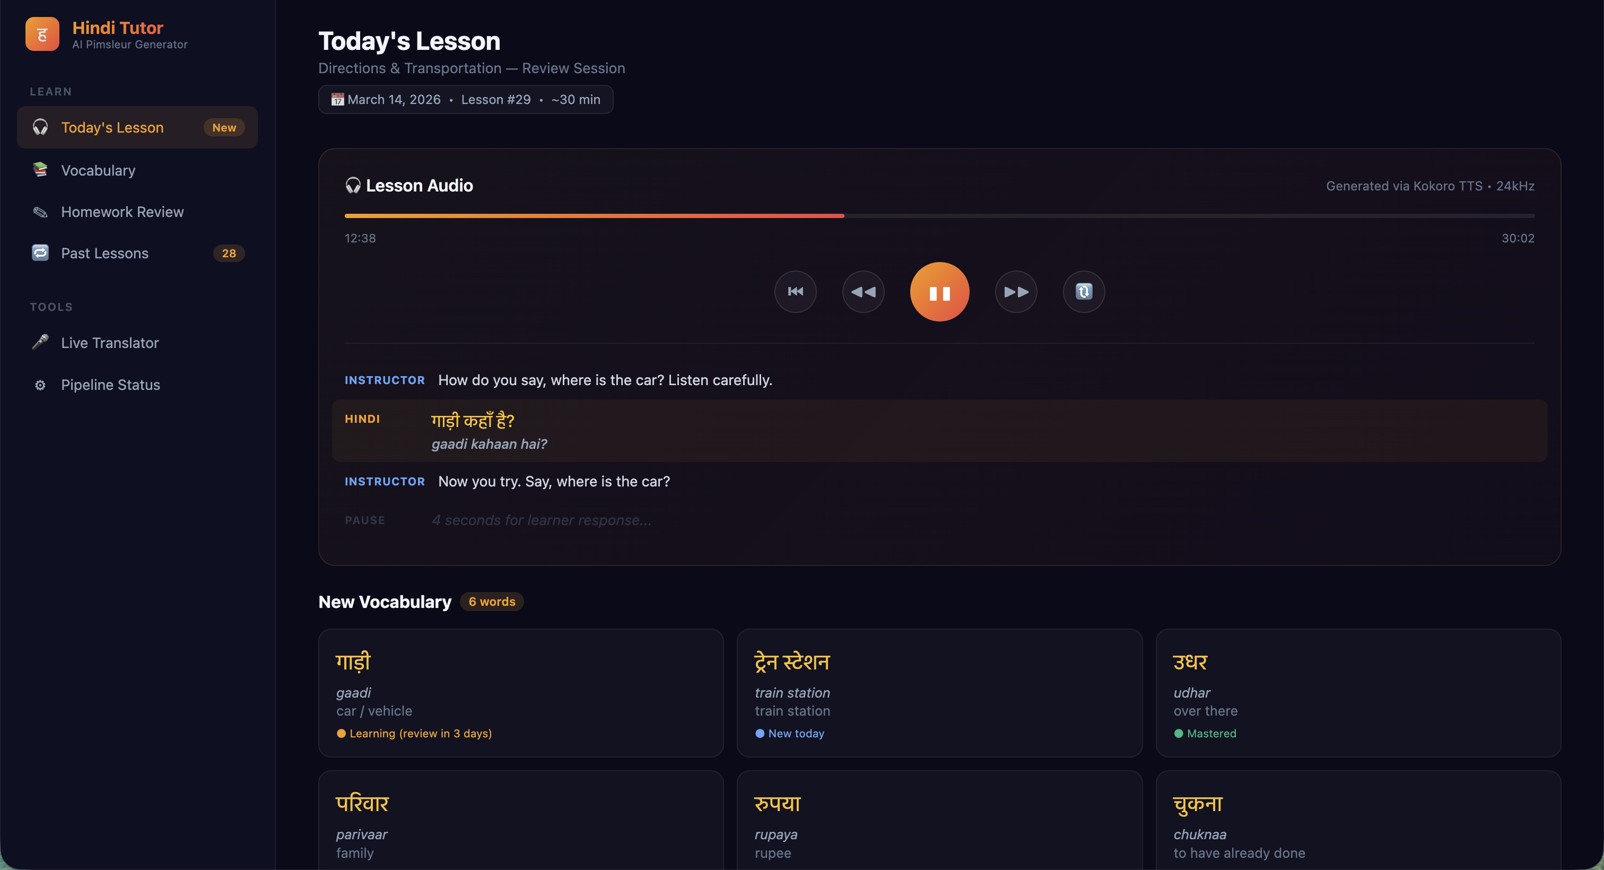This screenshot has width=1604, height=870.
Task: Select the उधर udhar vocabulary card
Action: coord(1357,693)
